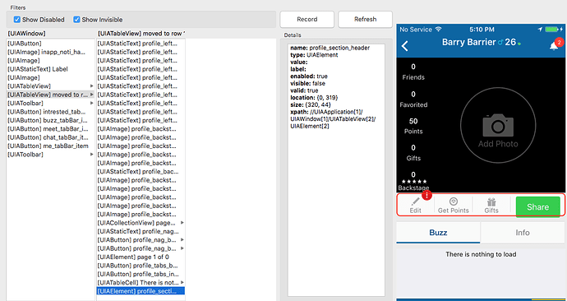This screenshot has height=301, width=567.
Task: Toggle the Show Disabled checkbox
Action: click(17, 20)
